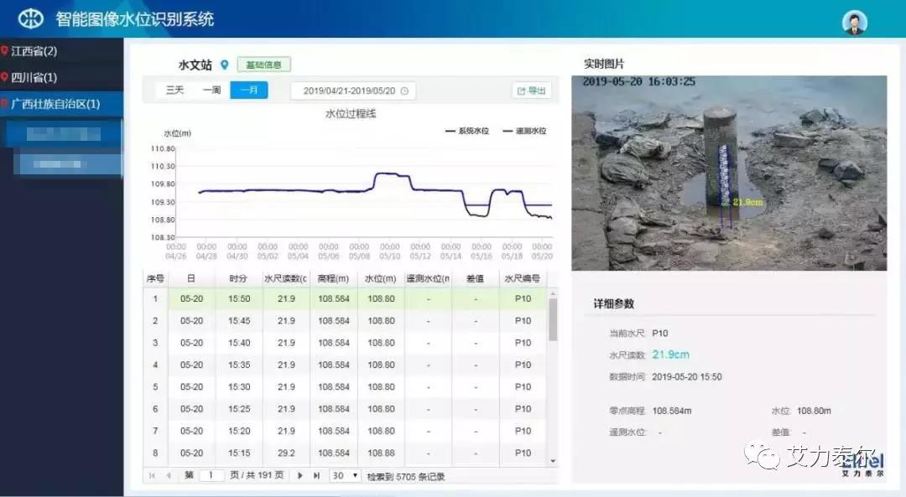Click the user avatar icon in header

click(854, 23)
